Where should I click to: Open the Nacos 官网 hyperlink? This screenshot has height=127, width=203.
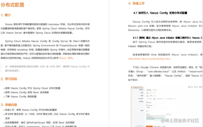pos(65,58)
